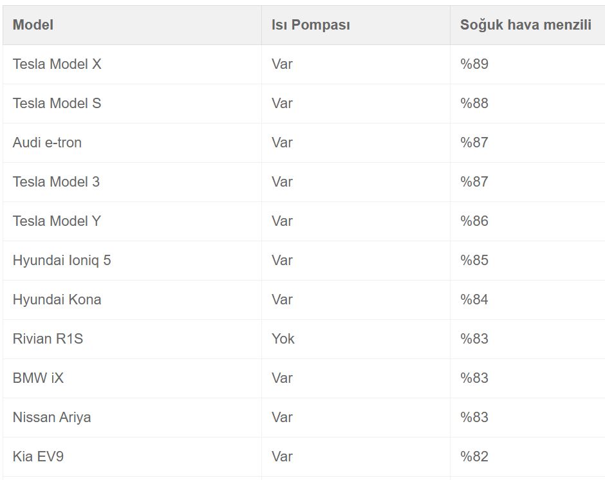Image resolution: width=605 pixels, height=480 pixels.
Task: Select the Hyundai Ioniq 5 cell
Action: pyautogui.click(x=62, y=261)
